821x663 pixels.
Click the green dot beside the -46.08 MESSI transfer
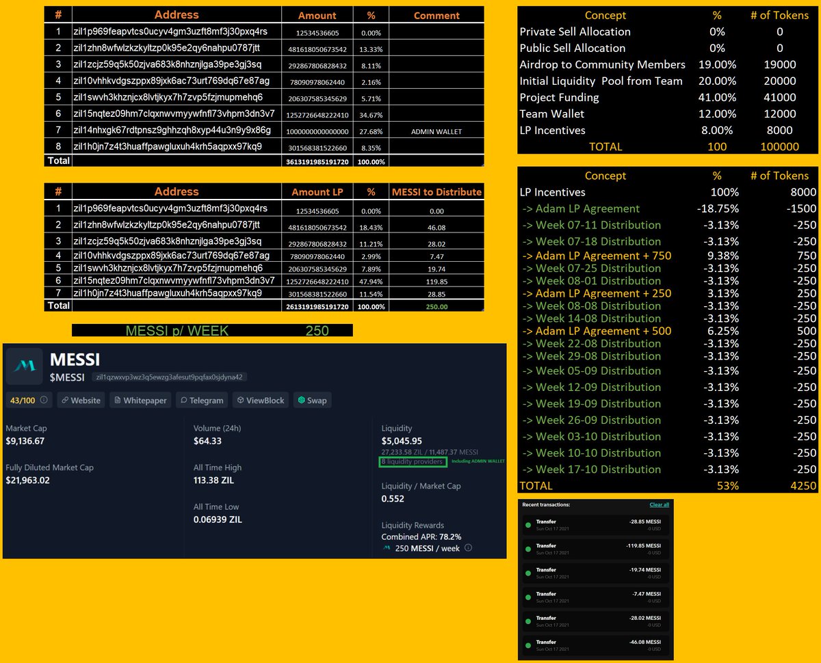pyautogui.click(x=528, y=645)
